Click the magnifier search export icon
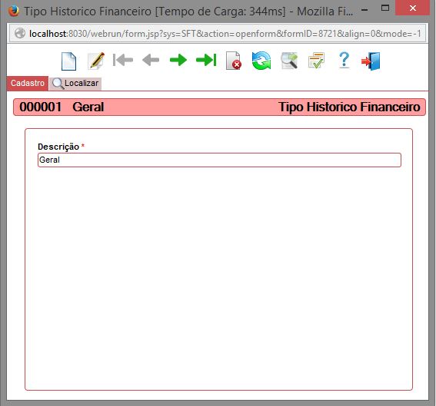 tap(289, 61)
